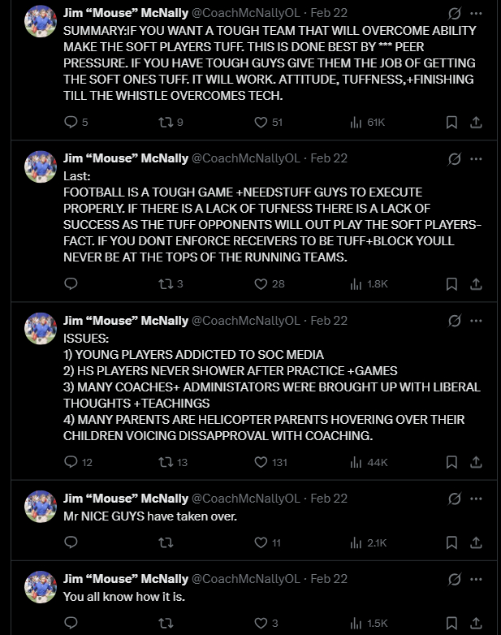This screenshot has height=635, width=501.
Task: Like the ISSUES tweet with 131 likes
Action: (261, 462)
